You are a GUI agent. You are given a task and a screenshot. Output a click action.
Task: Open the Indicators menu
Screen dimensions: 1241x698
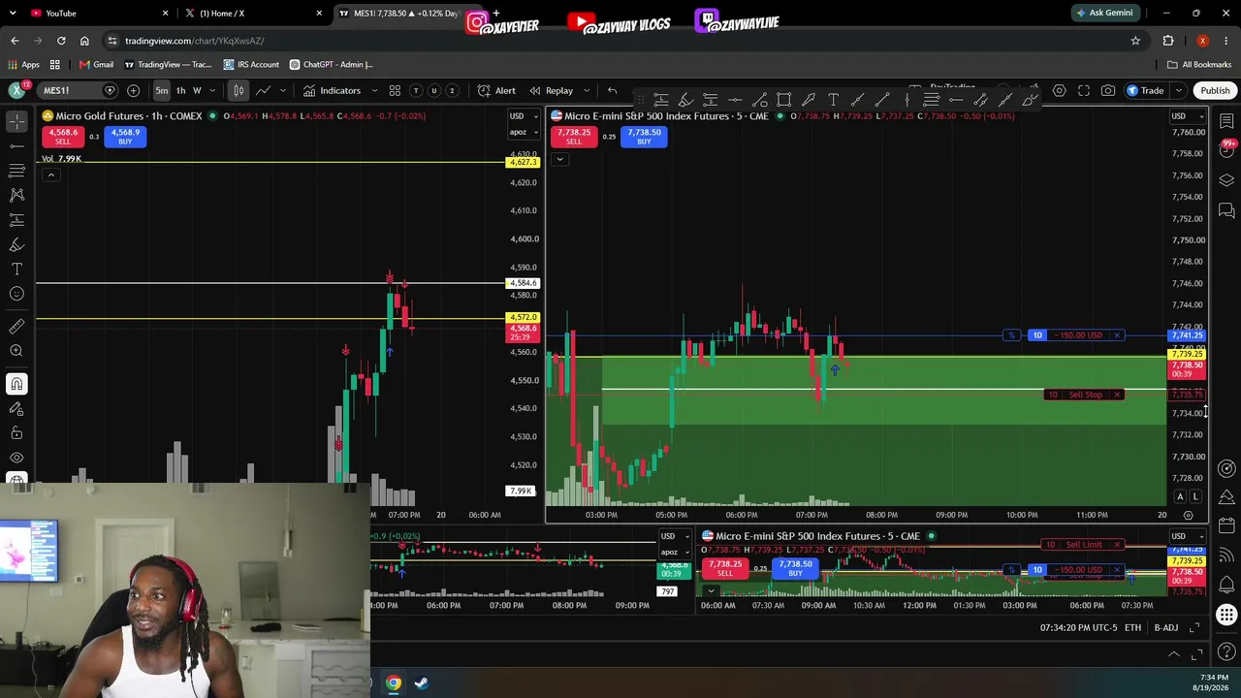[332, 90]
